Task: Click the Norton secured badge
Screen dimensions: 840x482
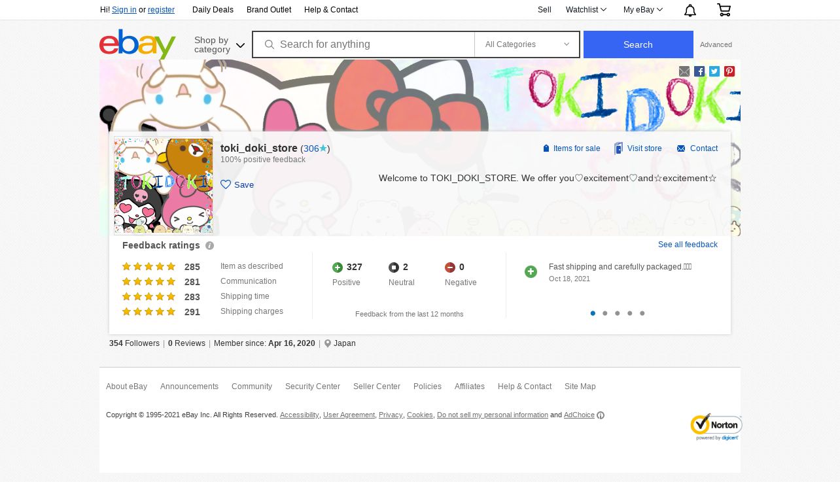Action: tap(716, 426)
